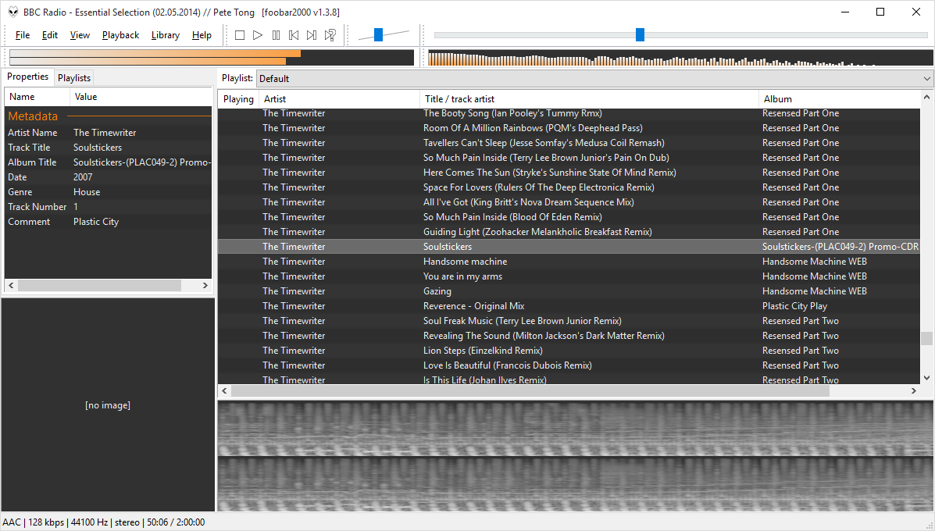Click the Comment value Plastic City
Screen dimensions: 935x531
click(x=96, y=222)
